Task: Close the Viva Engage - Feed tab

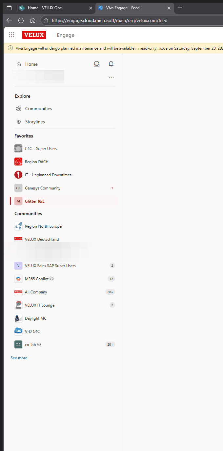Action: pyautogui.click(x=169, y=8)
